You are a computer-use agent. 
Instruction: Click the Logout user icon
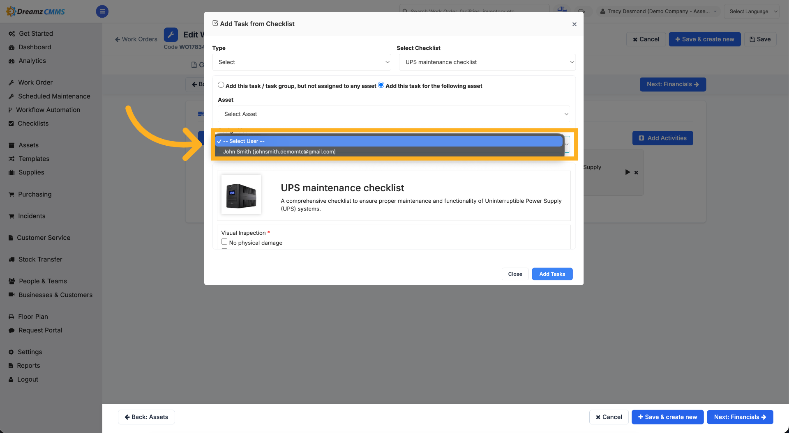pos(11,380)
